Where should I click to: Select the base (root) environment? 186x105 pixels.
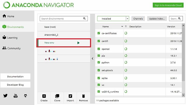(x=64, y=27)
